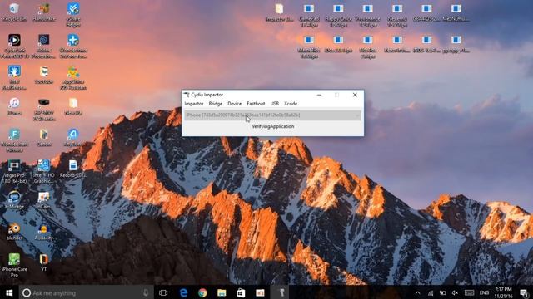Click the Ask me anything search box
The height and width of the screenshot is (299, 533).
[x=86, y=292]
